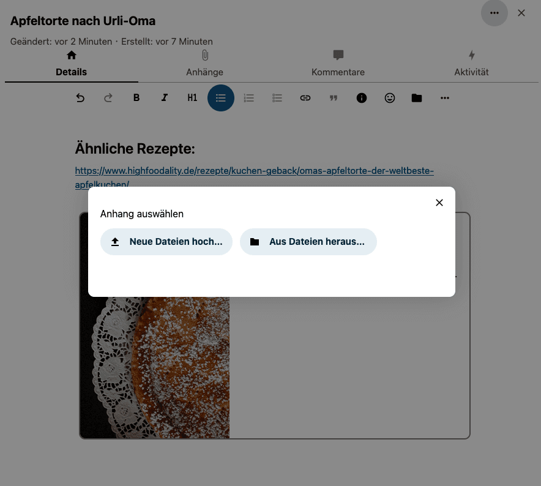The image size is (541, 486).
Task: Toggle bold text formatting
Action: [136, 98]
